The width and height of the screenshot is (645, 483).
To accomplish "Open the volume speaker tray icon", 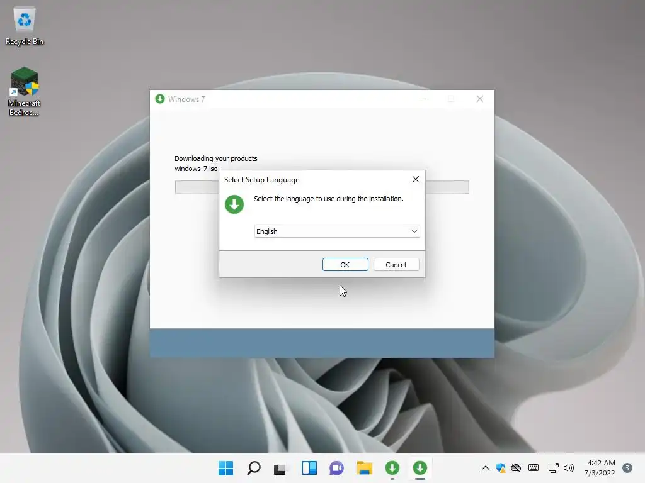I will 569,468.
